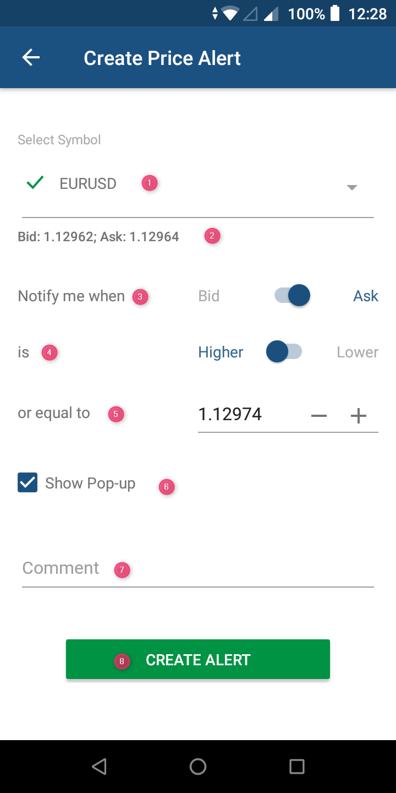Select the Bid option label
Image resolution: width=396 pixels, height=793 pixels.
(x=209, y=296)
